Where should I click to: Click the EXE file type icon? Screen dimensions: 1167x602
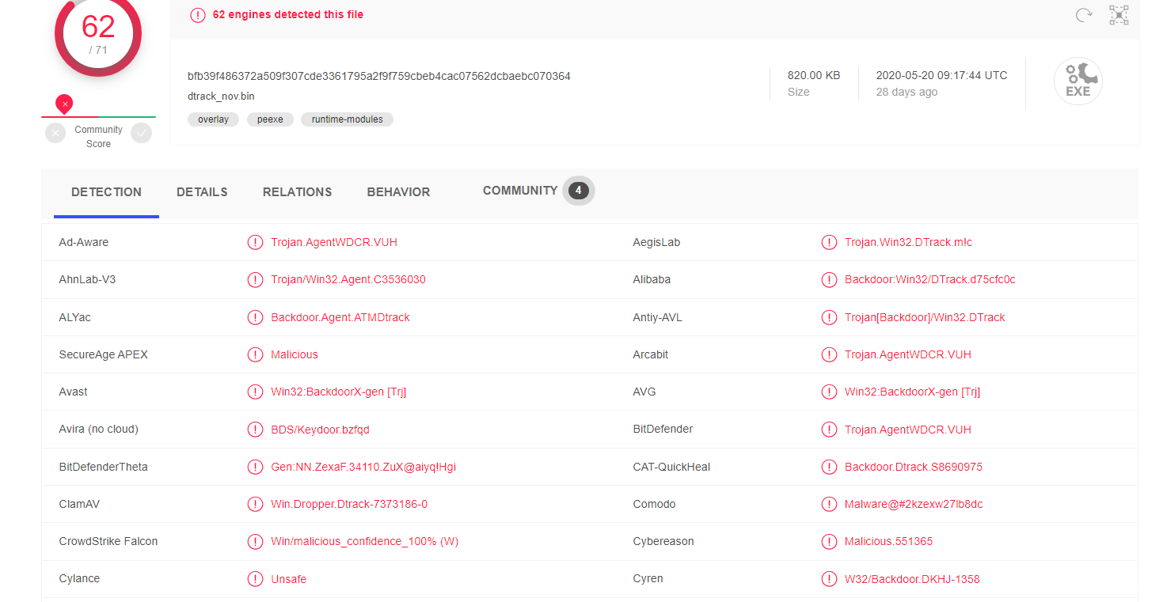[x=1078, y=81]
